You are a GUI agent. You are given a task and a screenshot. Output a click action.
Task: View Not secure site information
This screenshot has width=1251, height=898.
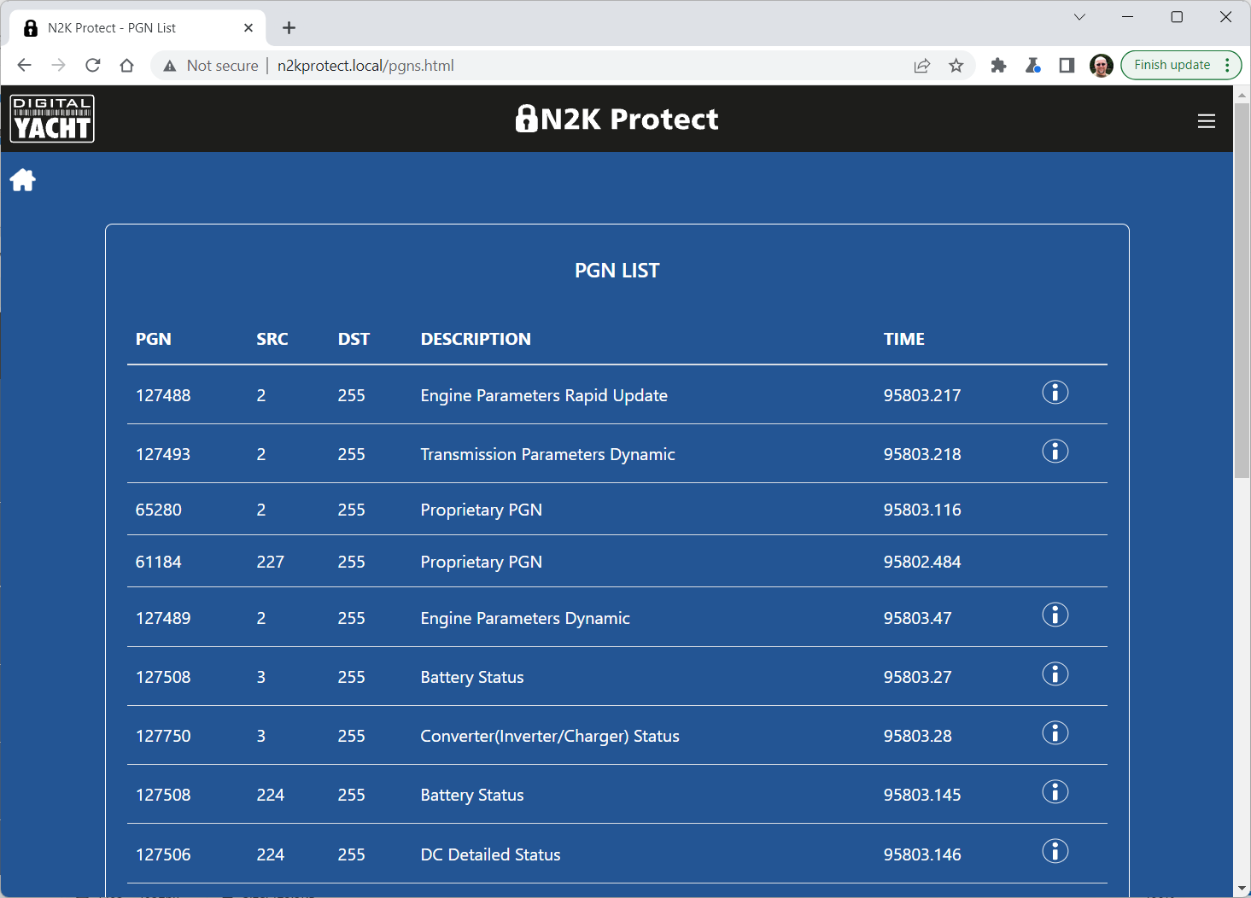(211, 66)
